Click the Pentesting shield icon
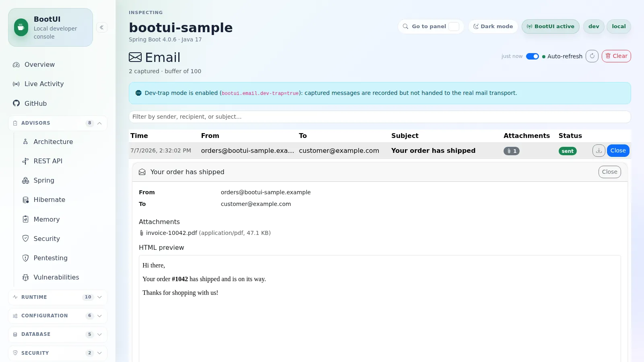The height and width of the screenshot is (362, 644). pos(25,258)
